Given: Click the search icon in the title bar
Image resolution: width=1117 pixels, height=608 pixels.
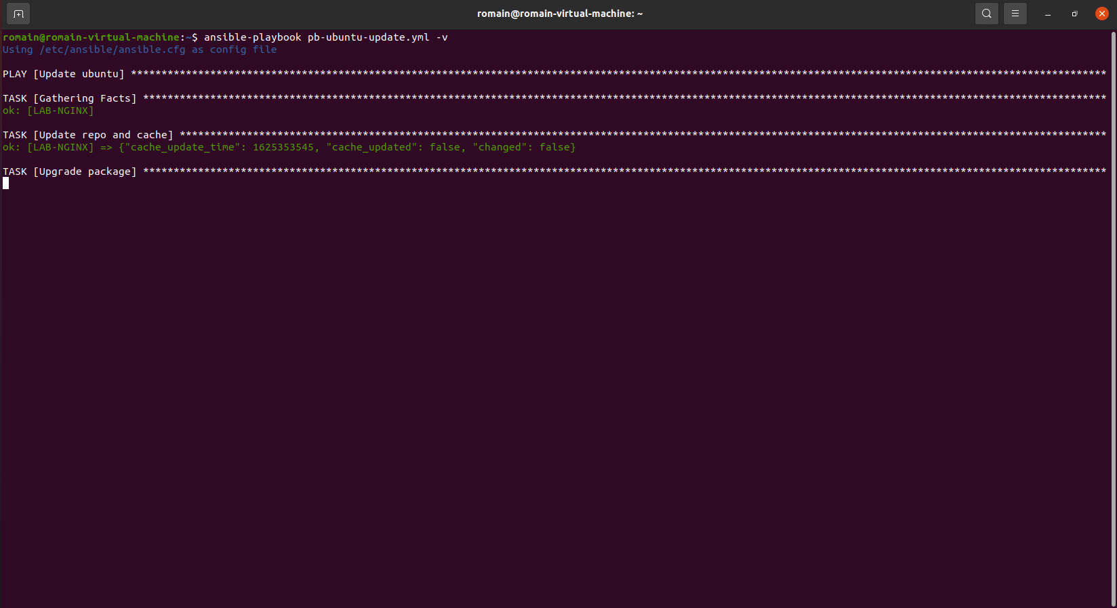Looking at the screenshot, I should [x=986, y=14].
